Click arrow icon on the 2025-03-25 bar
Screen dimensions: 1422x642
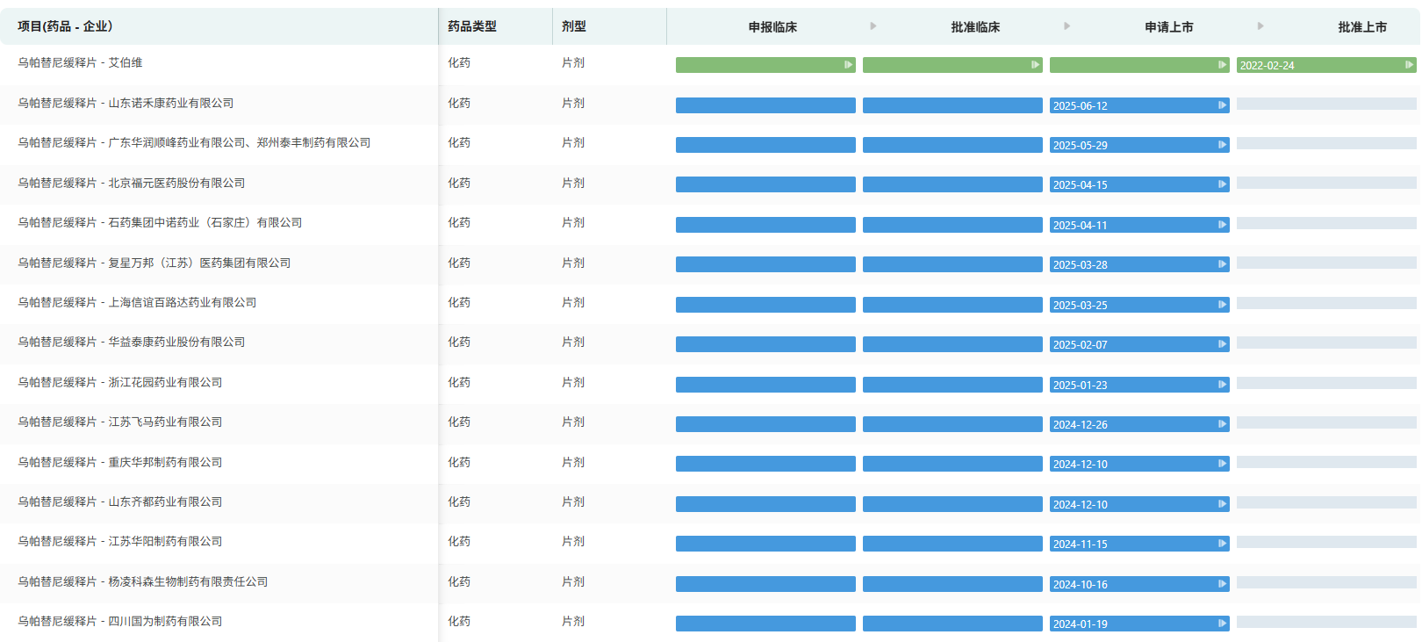coord(1222,305)
